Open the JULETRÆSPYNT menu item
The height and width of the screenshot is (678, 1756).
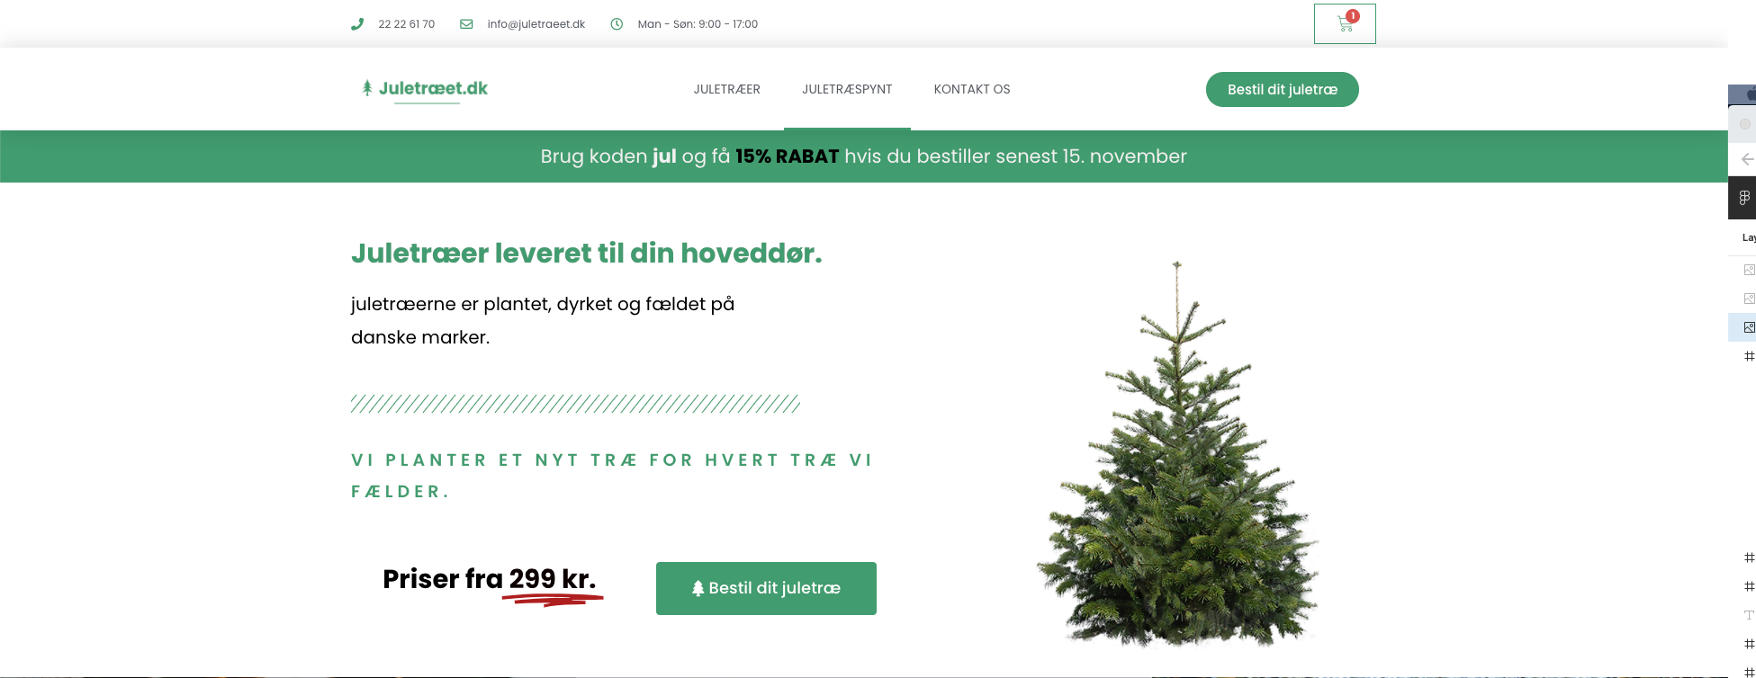(x=847, y=89)
